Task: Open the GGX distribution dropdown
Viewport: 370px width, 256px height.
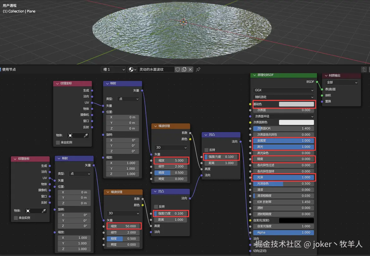Action: click(283, 90)
